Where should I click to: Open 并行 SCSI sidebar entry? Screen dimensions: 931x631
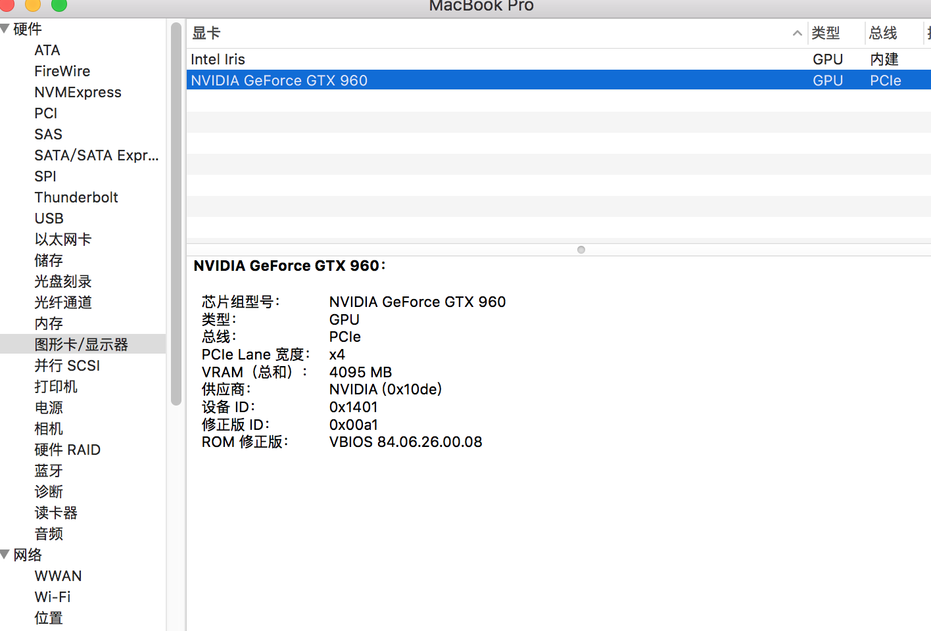click(67, 366)
